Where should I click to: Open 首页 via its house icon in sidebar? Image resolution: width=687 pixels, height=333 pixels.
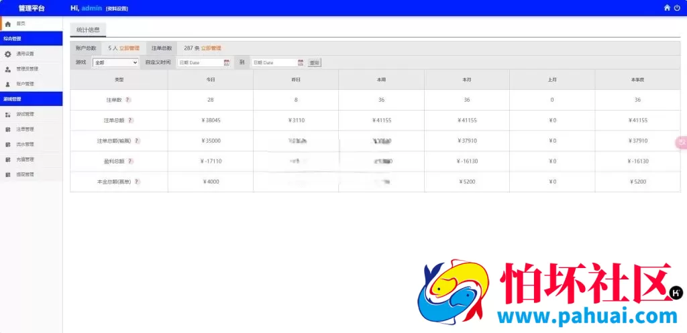click(x=7, y=23)
